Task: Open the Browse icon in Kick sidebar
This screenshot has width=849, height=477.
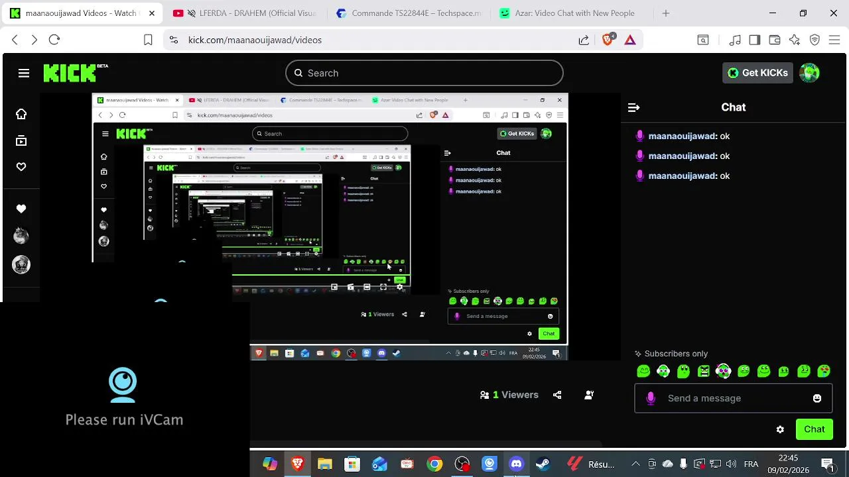Action: click(x=21, y=140)
